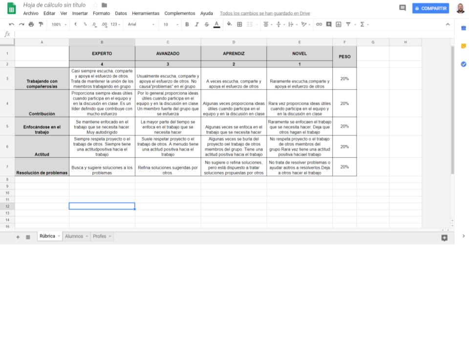Click the undo arrow icon

(x=11, y=24)
